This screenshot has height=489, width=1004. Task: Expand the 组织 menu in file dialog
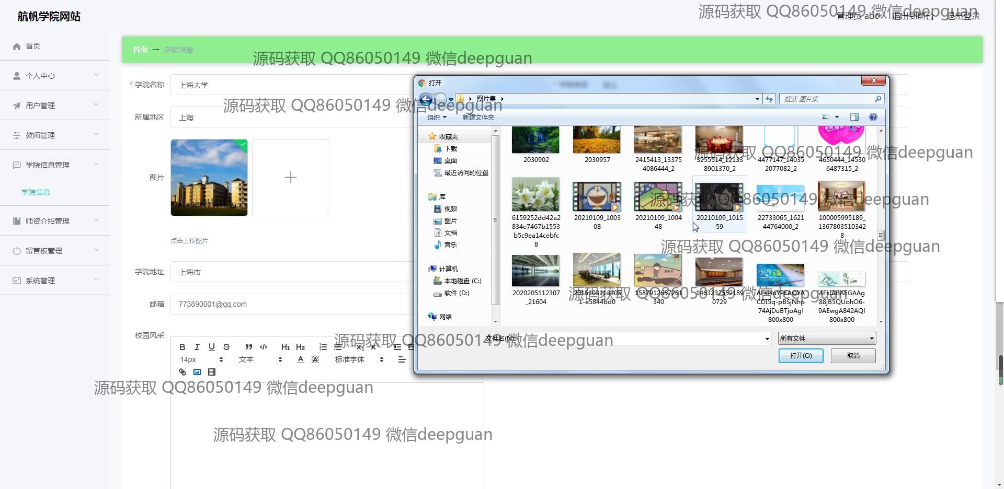coord(437,118)
